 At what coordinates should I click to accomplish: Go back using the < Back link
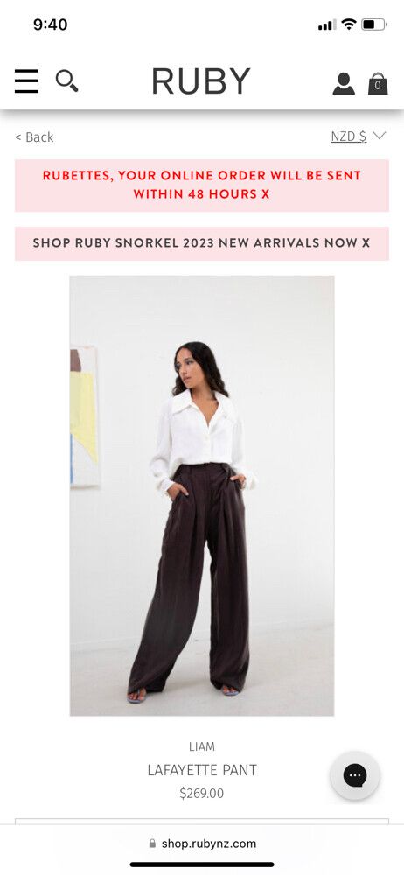(x=34, y=136)
